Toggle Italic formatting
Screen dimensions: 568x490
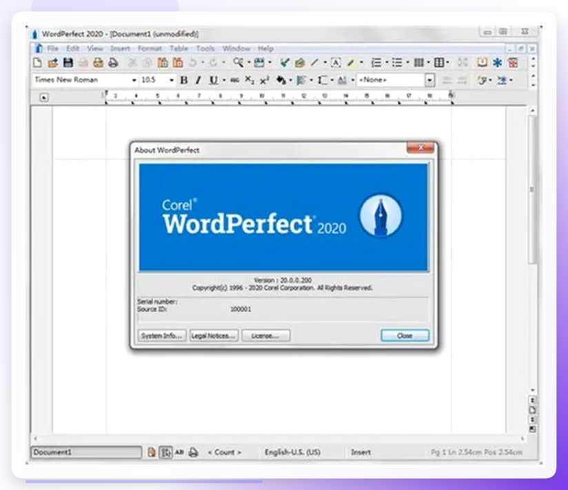click(x=198, y=80)
